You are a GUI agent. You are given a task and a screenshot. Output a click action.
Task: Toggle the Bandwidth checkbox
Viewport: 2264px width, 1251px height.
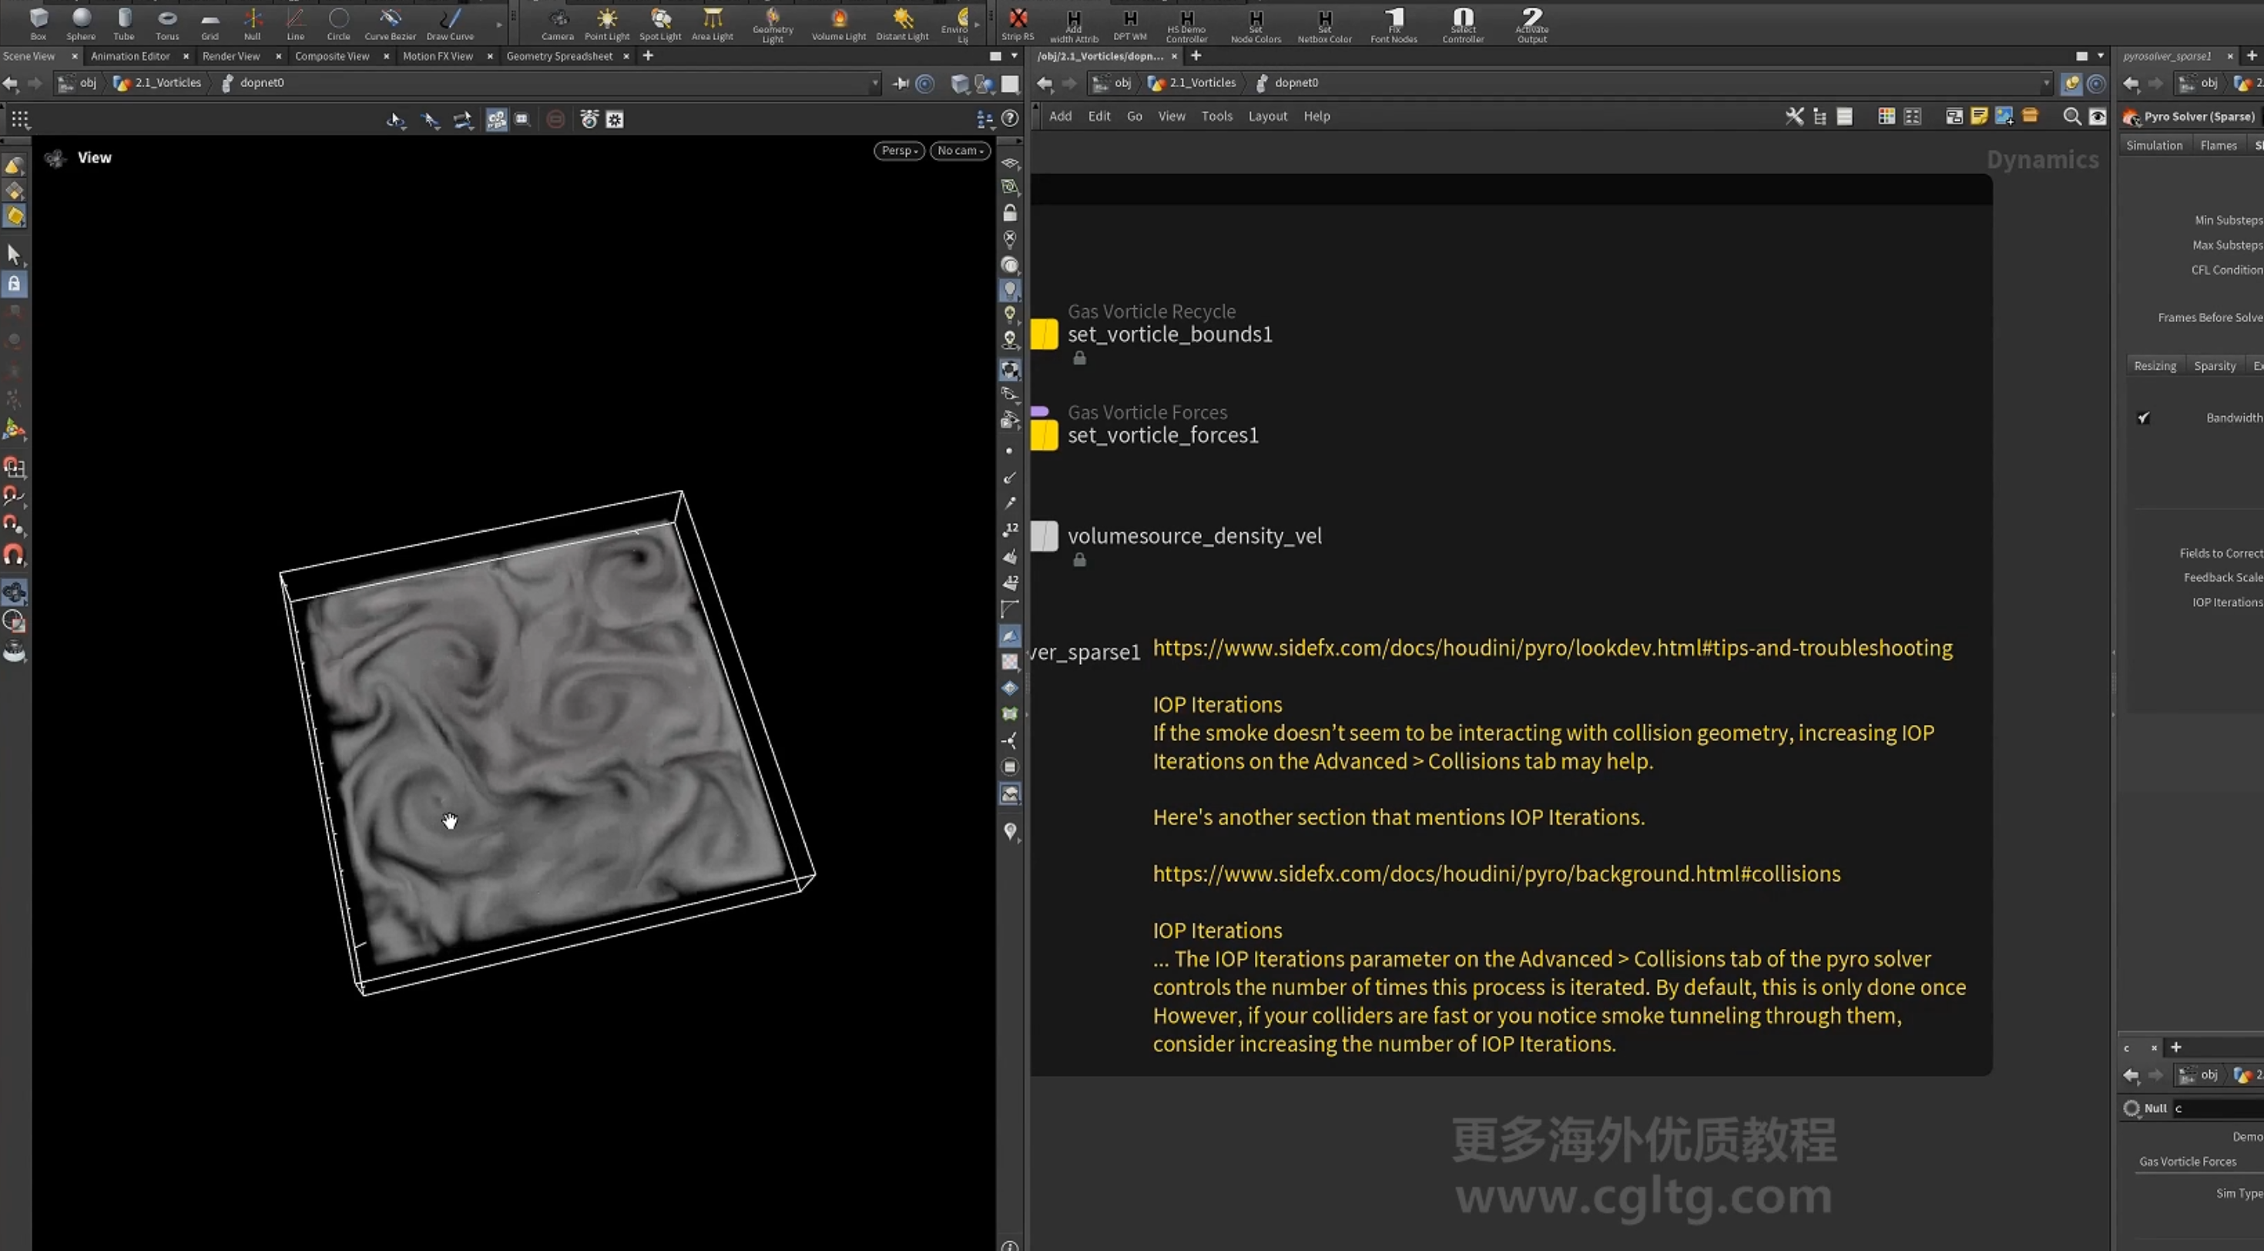pos(2144,418)
